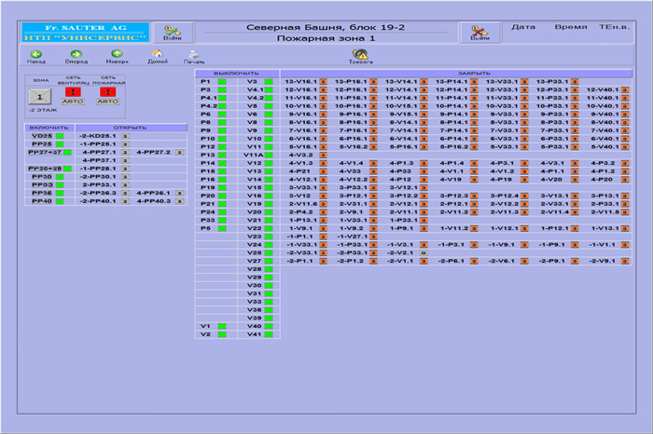Click the indicator next to 4-PP27.2
The height and width of the screenshot is (434, 653).
(179, 153)
